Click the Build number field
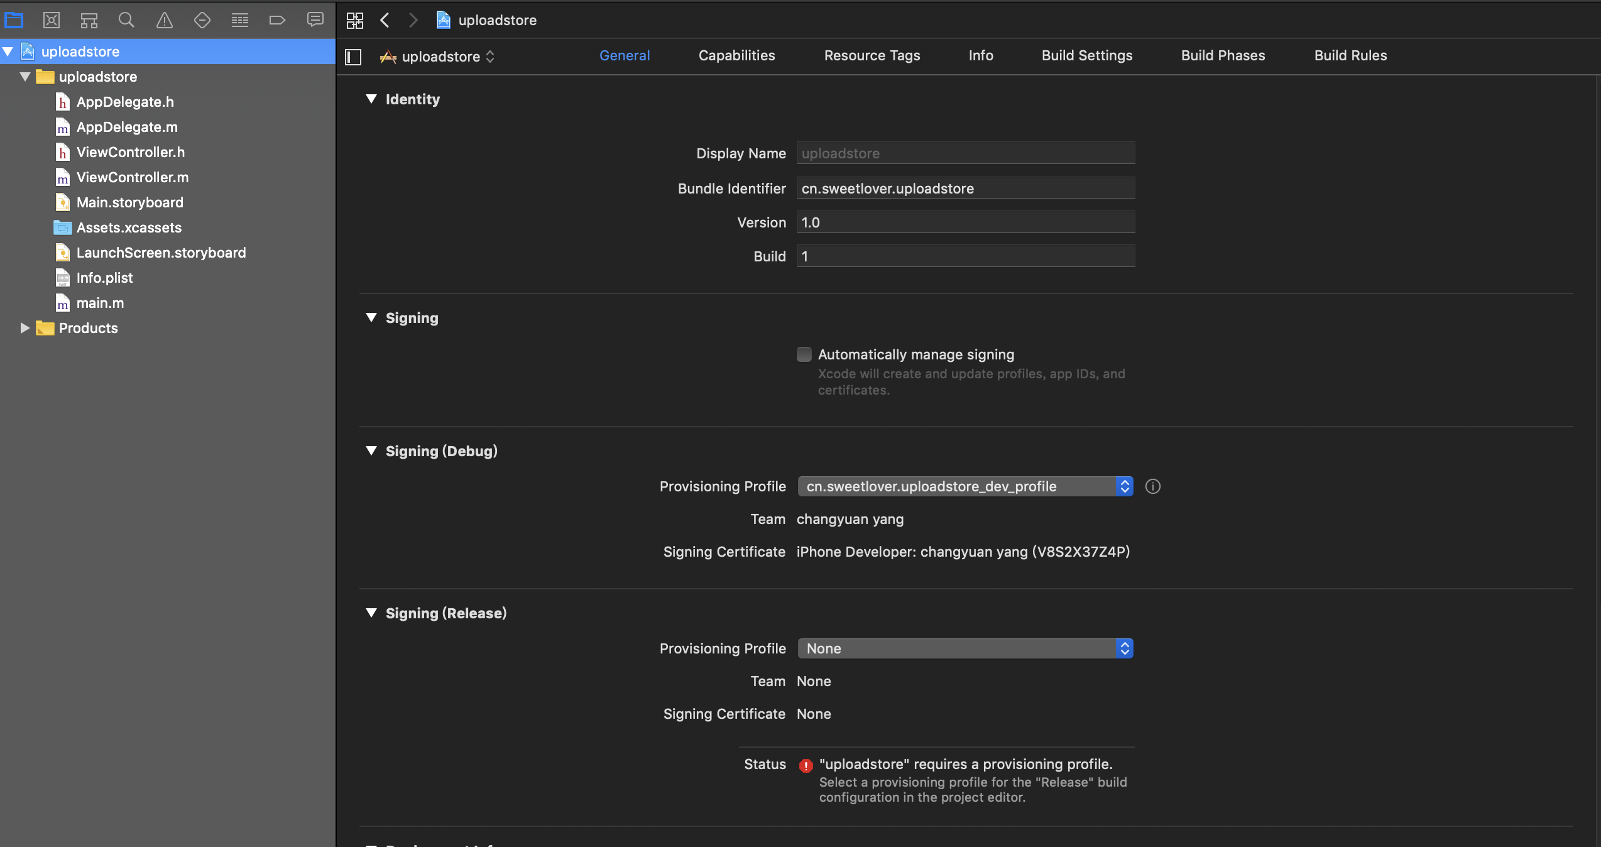The image size is (1601, 847). 966,256
